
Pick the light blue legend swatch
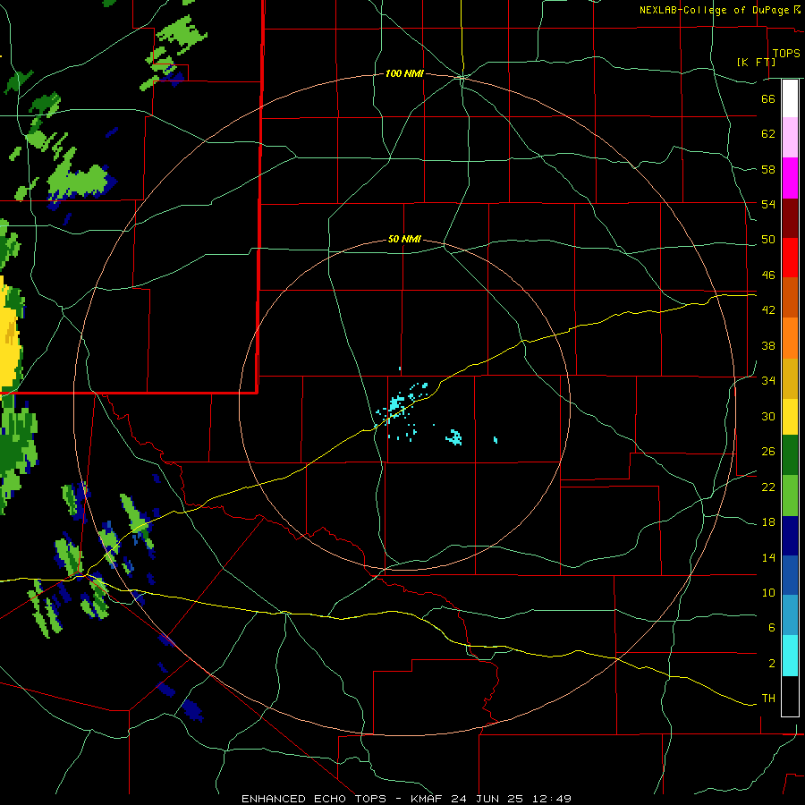790,615
